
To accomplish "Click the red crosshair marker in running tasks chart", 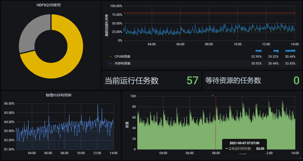I will [216, 123].
